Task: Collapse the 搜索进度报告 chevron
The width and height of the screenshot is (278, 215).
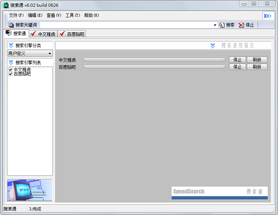Action: pyautogui.click(x=213, y=45)
